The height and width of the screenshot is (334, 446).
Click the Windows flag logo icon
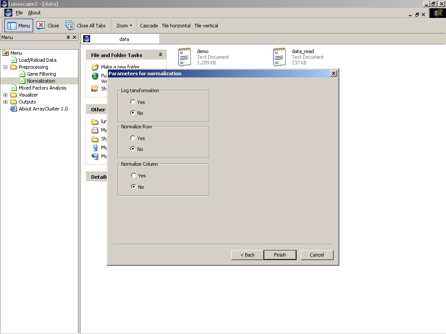[x=437, y=13]
